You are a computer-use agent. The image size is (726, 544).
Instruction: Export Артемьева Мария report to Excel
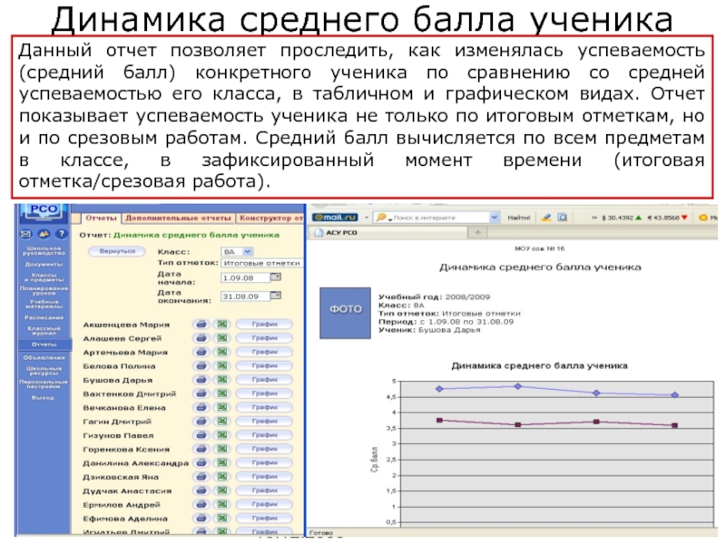[222, 352]
